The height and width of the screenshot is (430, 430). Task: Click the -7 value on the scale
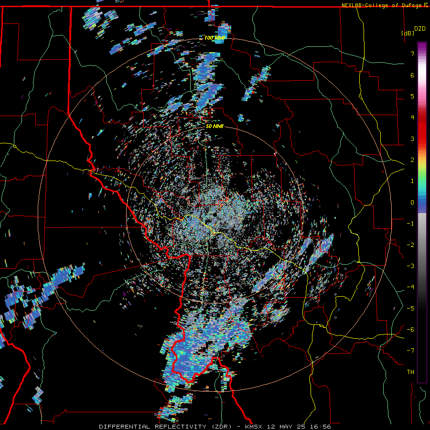tap(410, 351)
